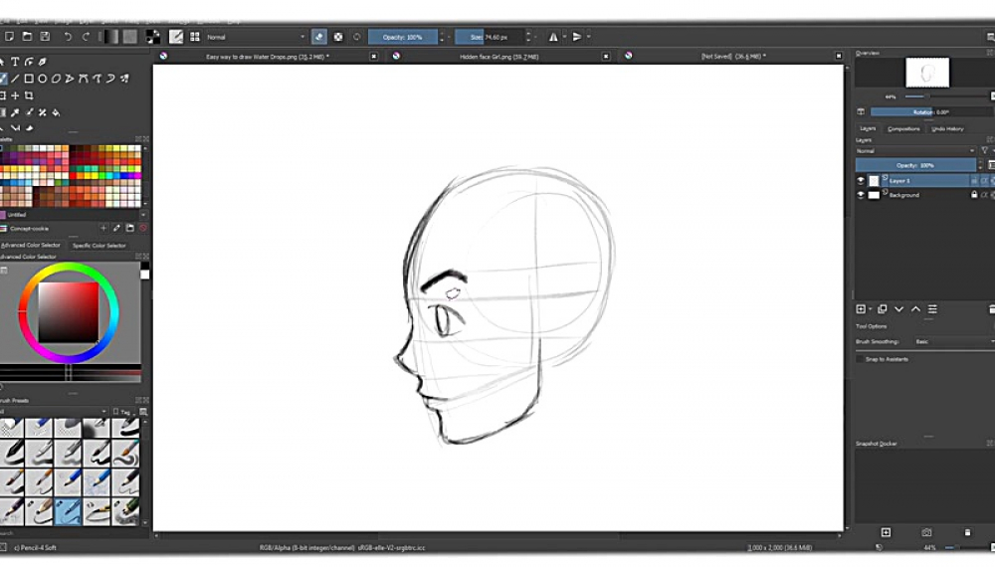The height and width of the screenshot is (567, 995).
Task: Move layer down with the down arrow button
Action: [898, 309]
